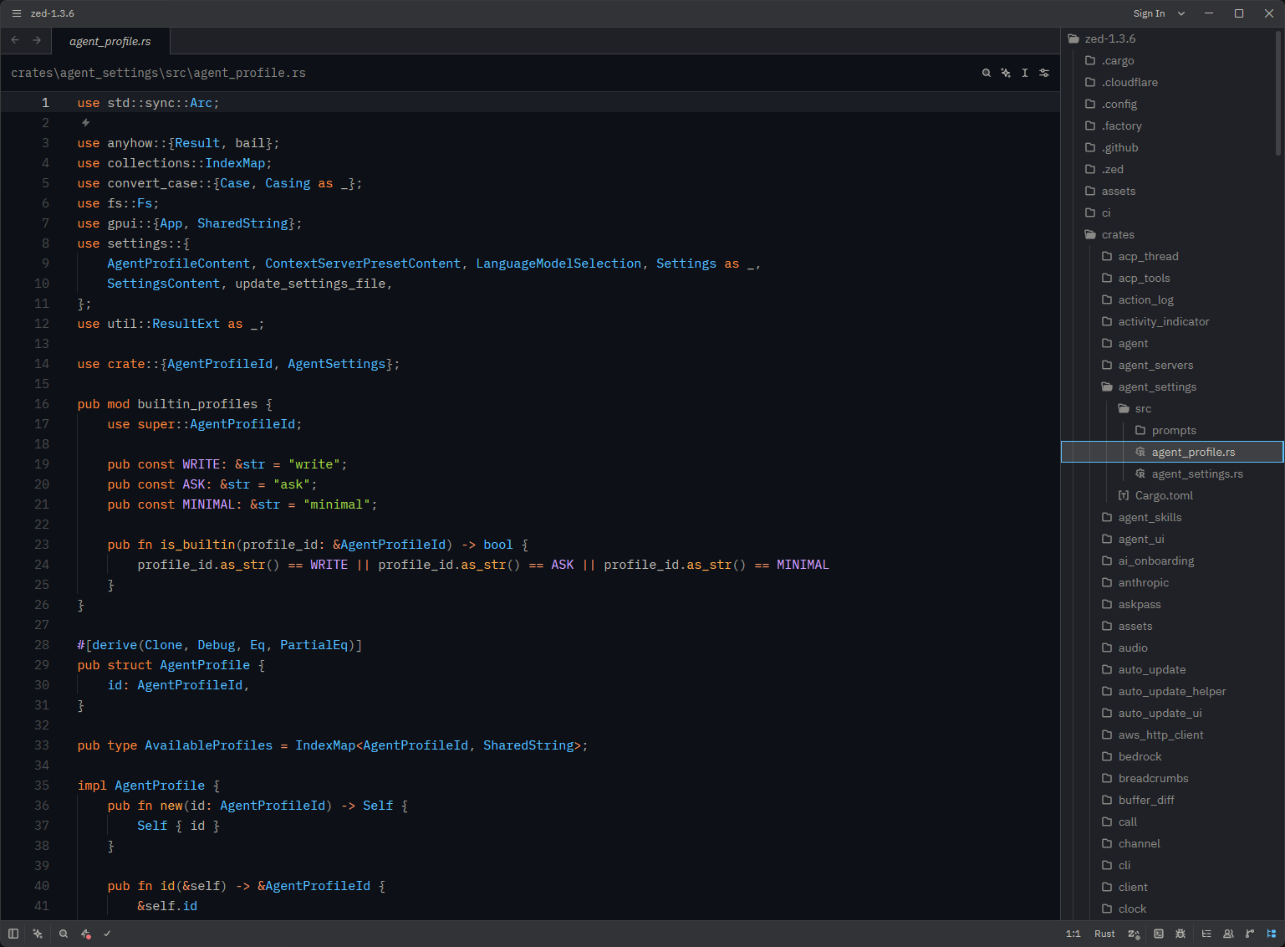Open selections menu cursor icon

pyautogui.click(x=1025, y=73)
